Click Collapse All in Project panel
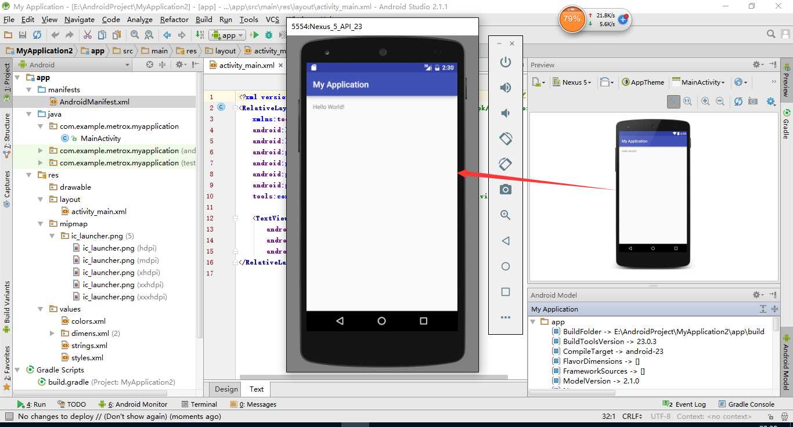 click(164, 64)
